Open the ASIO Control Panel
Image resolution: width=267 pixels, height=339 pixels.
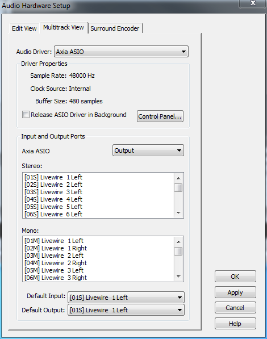[x=160, y=116]
